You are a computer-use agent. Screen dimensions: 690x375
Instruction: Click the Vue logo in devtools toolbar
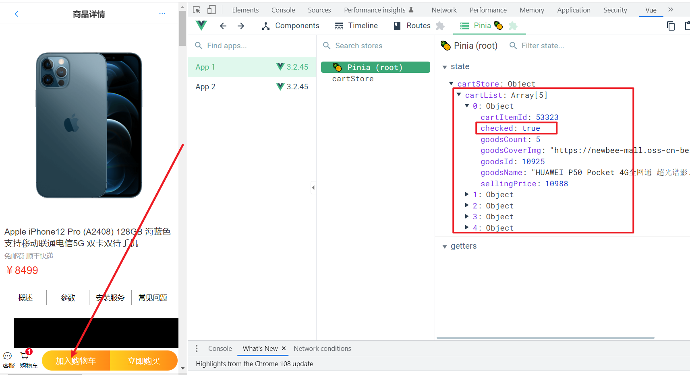201,25
